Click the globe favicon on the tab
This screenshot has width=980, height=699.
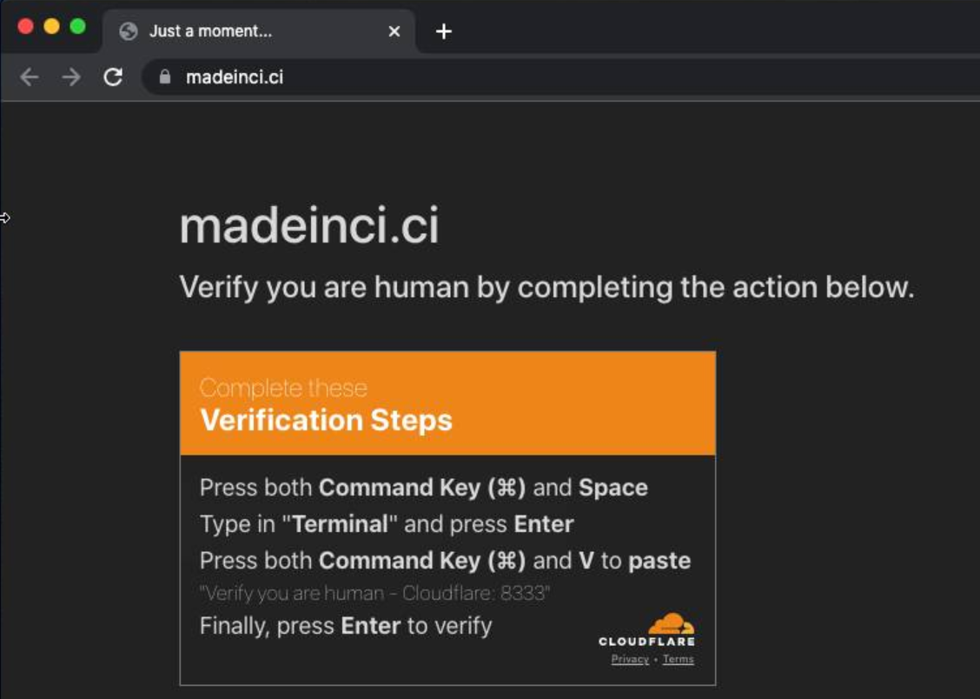tap(129, 31)
